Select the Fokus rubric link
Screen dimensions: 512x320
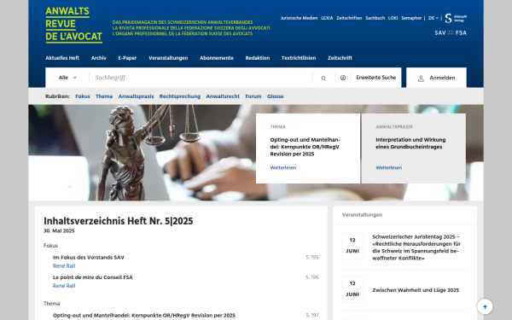(x=82, y=96)
